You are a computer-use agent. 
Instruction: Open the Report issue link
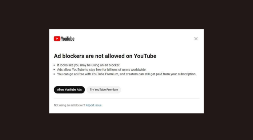pyautogui.click(x=93, y=105)
